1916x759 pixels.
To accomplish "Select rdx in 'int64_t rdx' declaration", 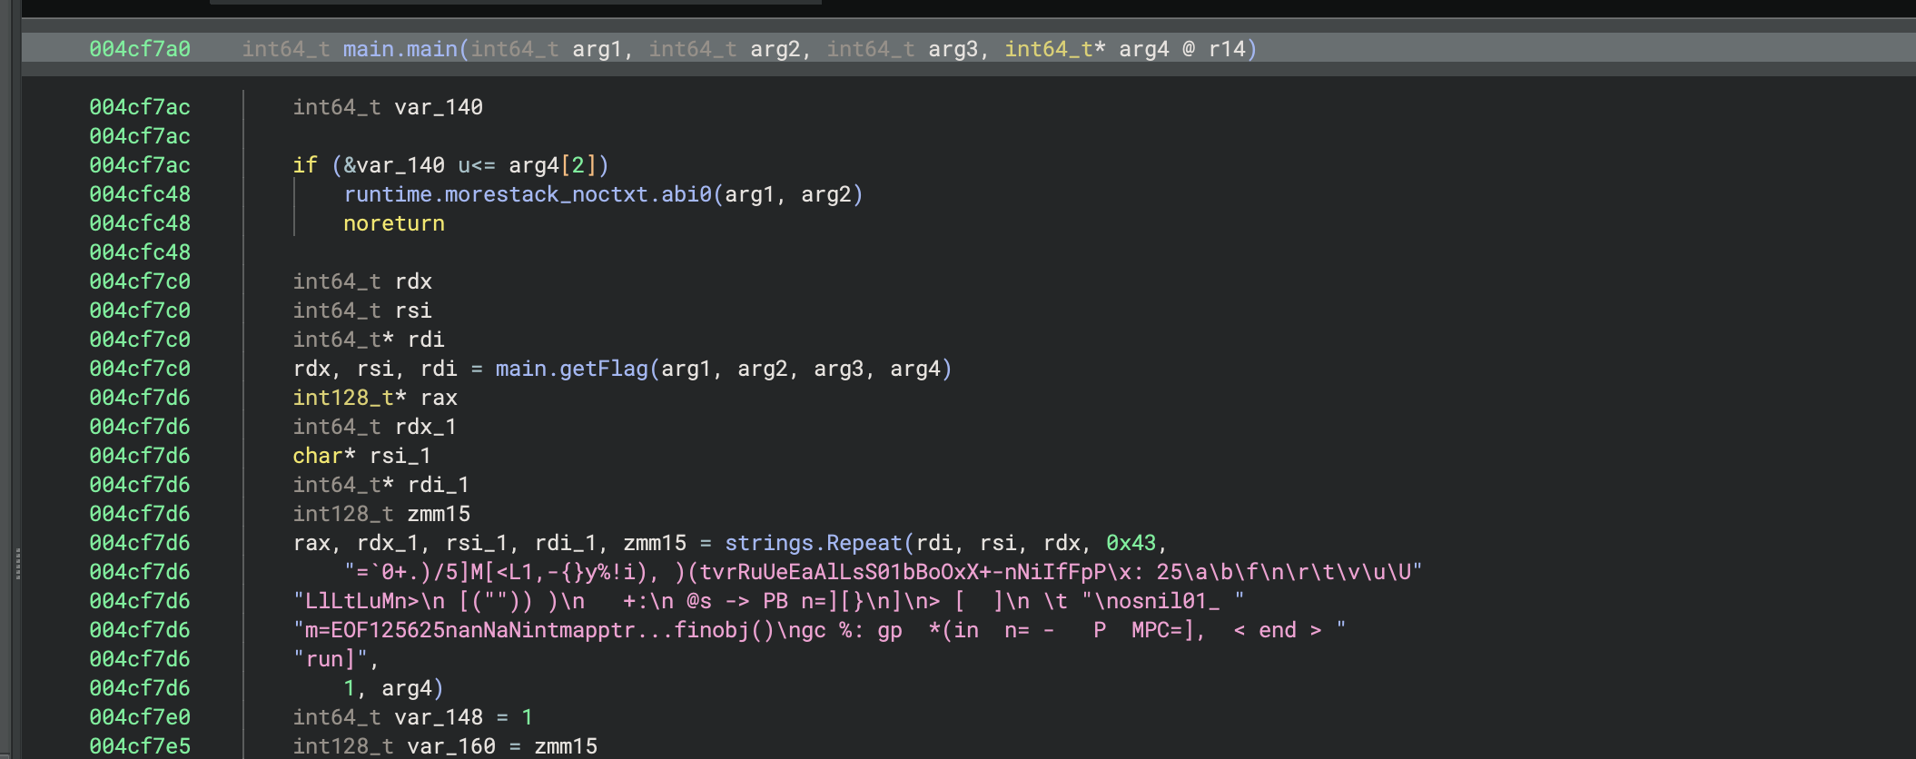I will pyautogui.click(x=413, y=281).
